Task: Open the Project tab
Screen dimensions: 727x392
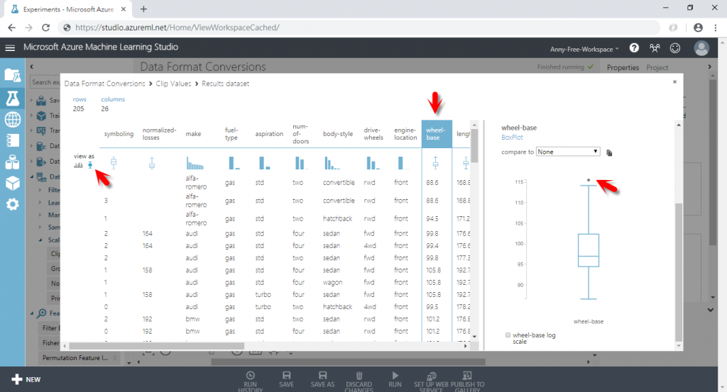Action: (x=657, y=67)
